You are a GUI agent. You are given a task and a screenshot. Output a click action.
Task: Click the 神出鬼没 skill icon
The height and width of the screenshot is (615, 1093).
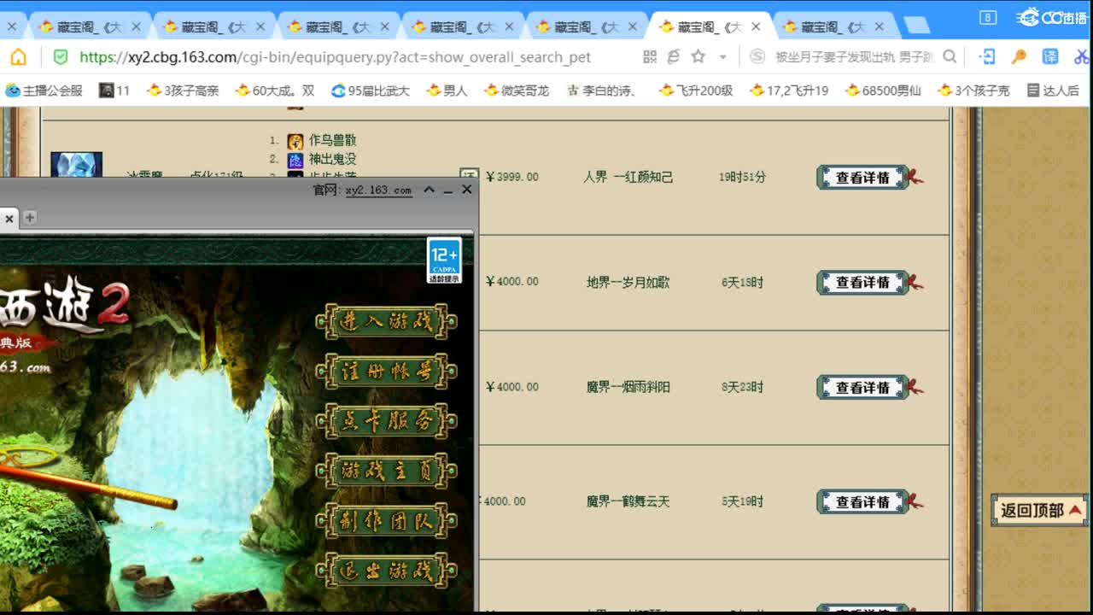click(295, 160)
